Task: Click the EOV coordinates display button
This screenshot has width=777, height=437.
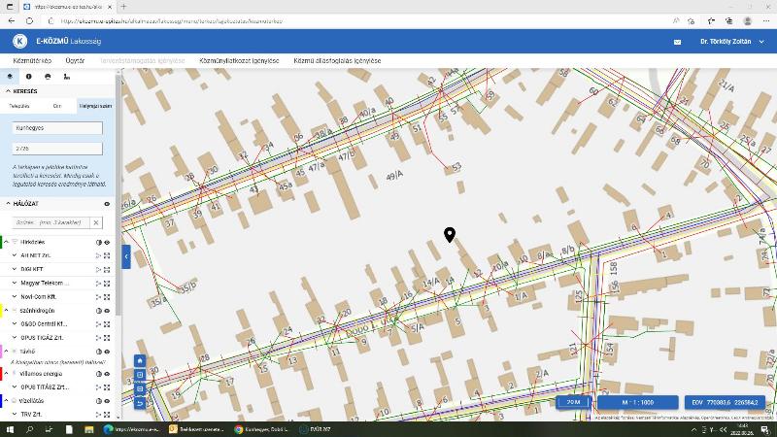Action: click(725, 402)
